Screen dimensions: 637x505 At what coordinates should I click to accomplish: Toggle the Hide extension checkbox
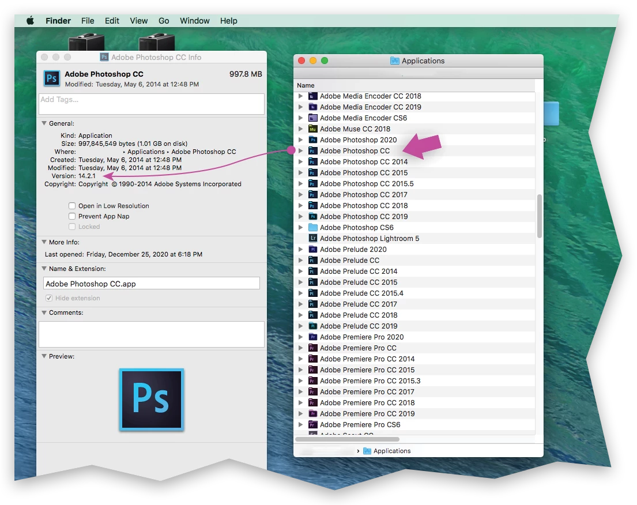coord(49,298)
